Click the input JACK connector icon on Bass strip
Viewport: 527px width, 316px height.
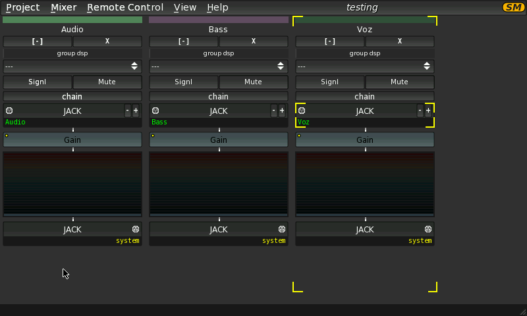(x=155, y=111)
